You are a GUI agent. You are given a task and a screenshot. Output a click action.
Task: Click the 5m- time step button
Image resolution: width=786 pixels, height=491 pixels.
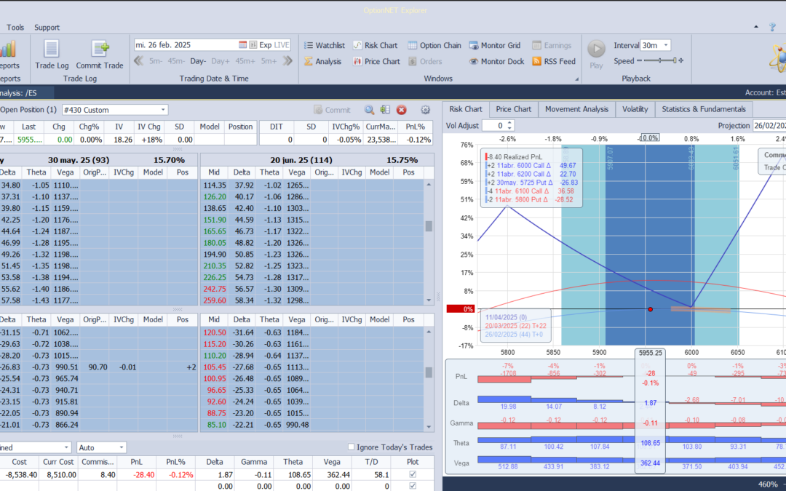(156, 61)
